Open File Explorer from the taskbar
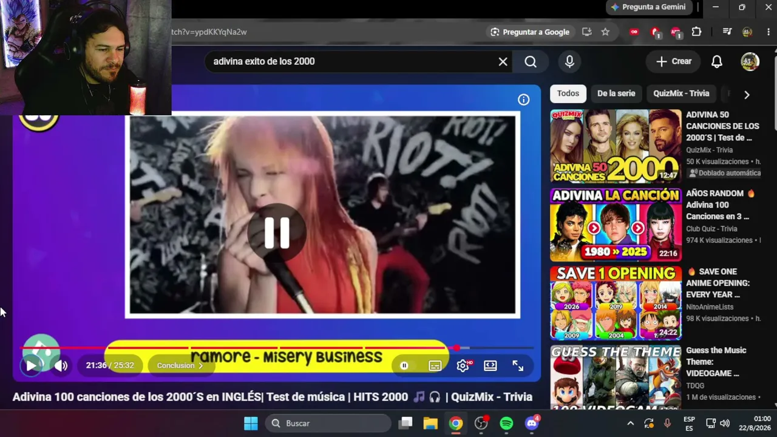Viewport: 777px width, 437px height. (430, 423)
